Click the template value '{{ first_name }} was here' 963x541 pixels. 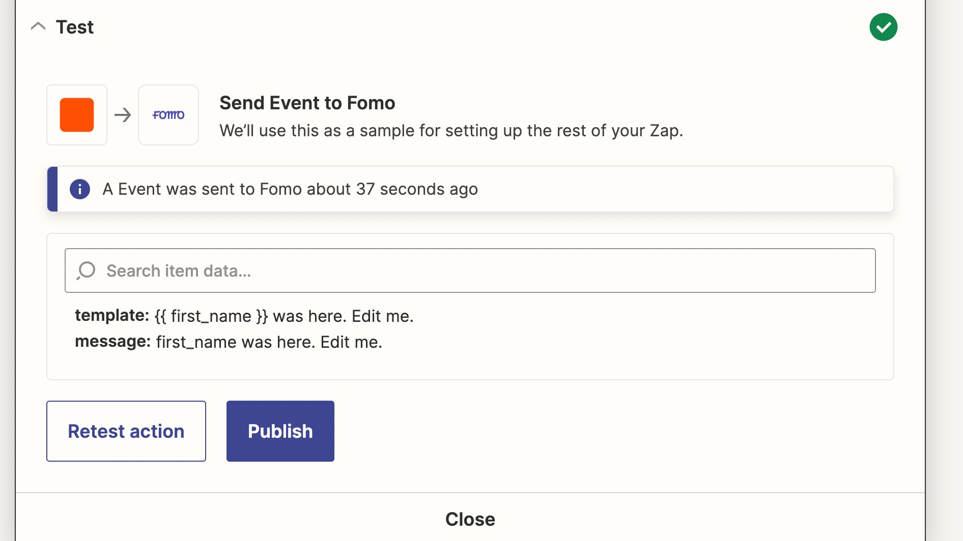[x=284, y=316]
